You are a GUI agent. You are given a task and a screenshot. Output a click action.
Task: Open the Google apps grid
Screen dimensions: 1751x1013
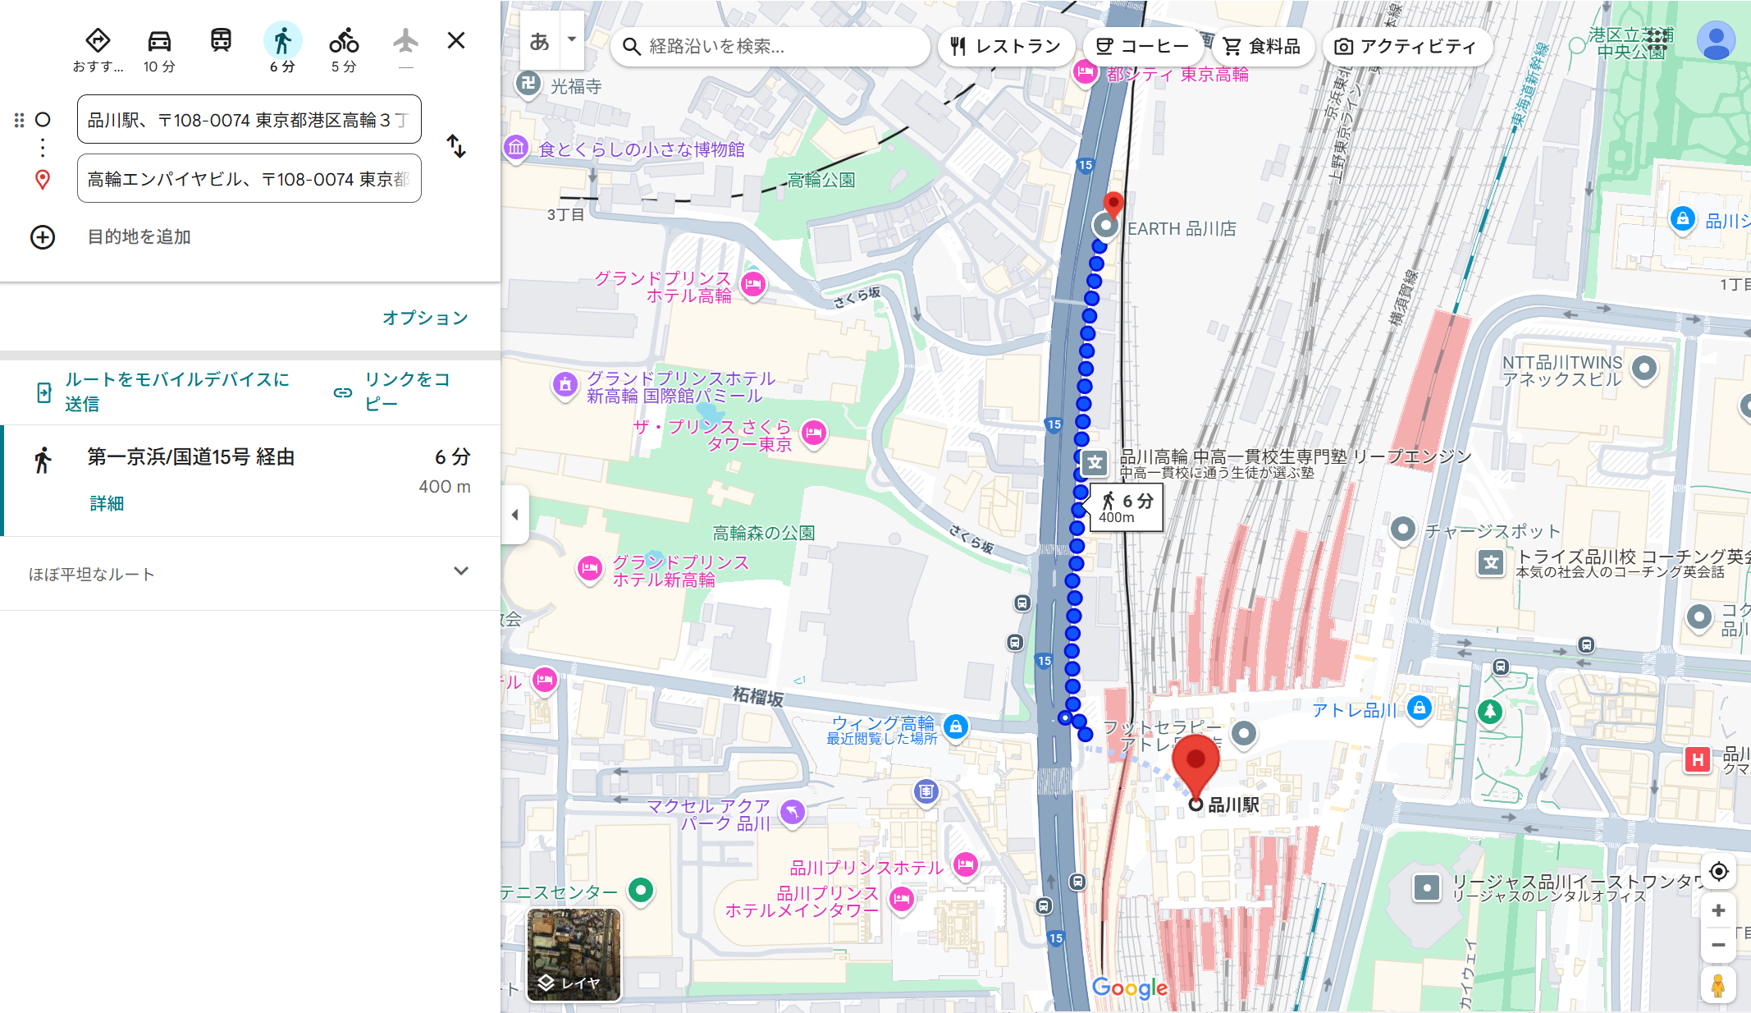pos(1657,40)
